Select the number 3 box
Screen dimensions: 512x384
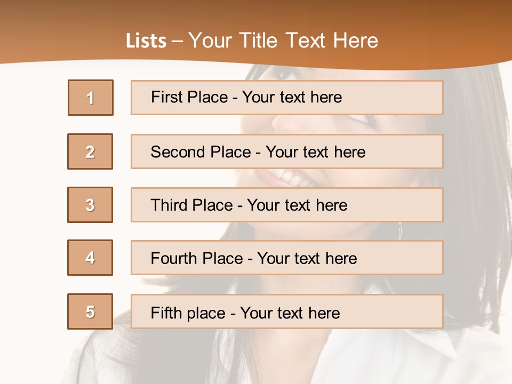pos(90,205)
